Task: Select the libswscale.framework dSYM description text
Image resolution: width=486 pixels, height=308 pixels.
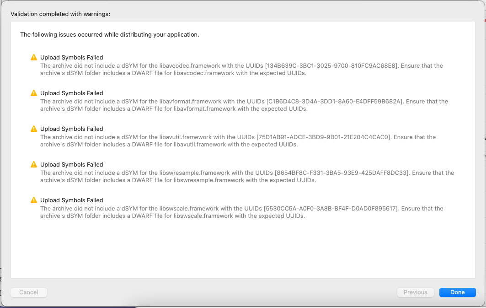Action: click(x=242, y=212)
